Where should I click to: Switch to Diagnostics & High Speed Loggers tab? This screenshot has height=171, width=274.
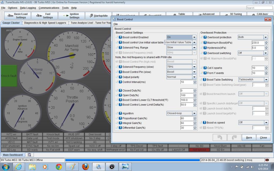click(x=45, y=23)
